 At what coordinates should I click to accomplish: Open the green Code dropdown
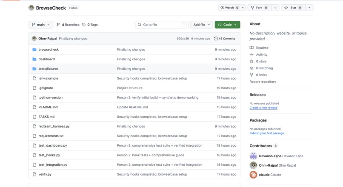(x=227, y=25)
